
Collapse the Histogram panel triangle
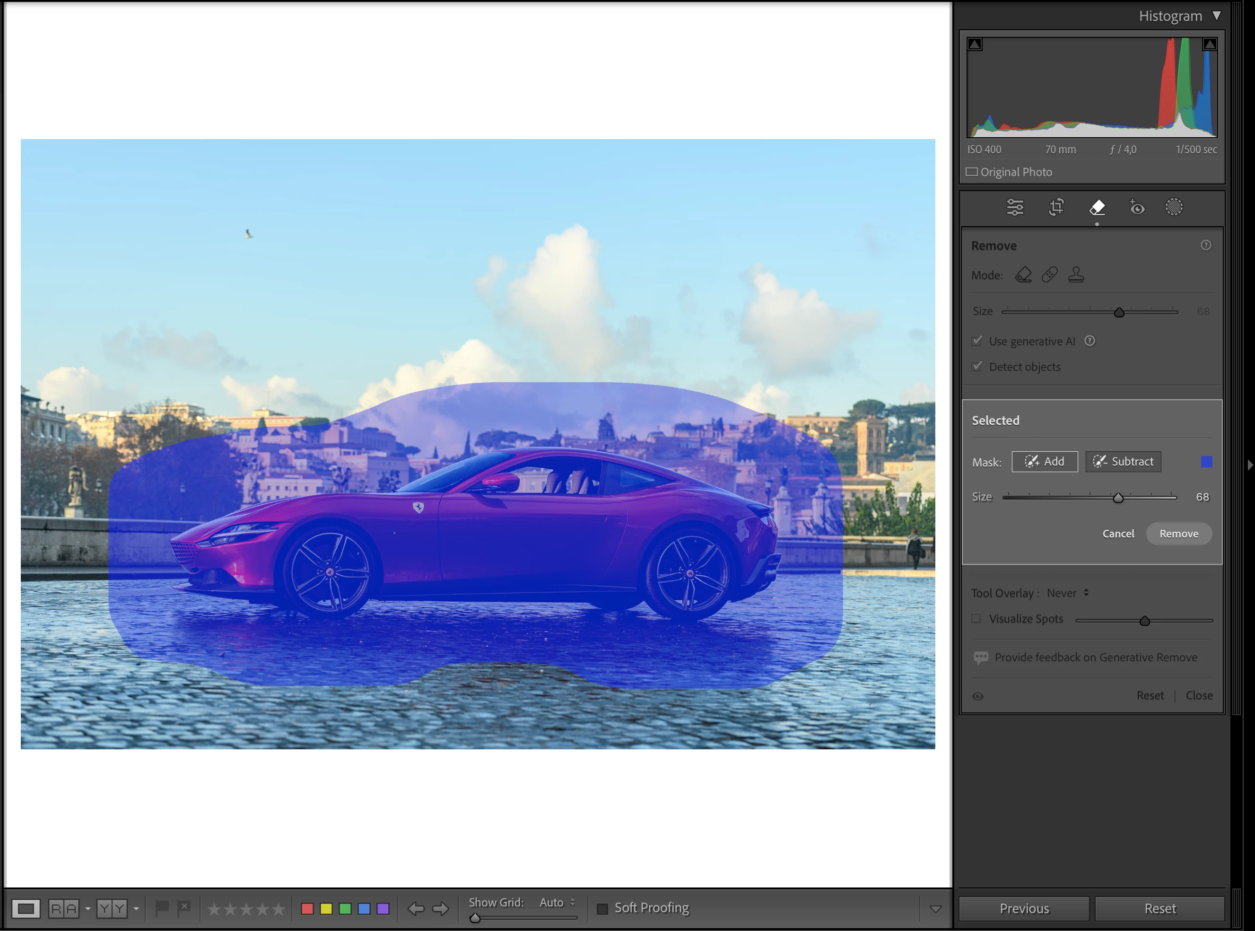1217,16
